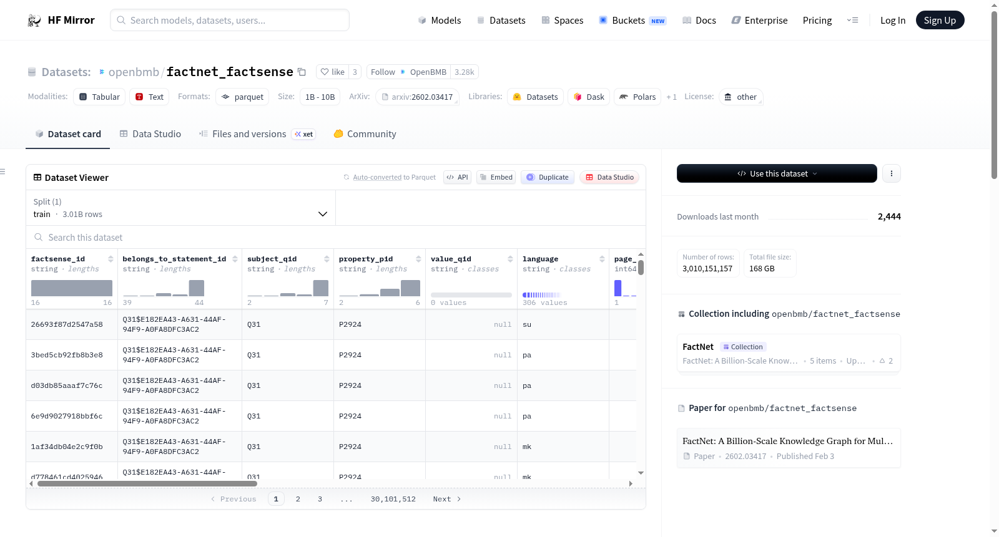Sort the belongs_to_statement_id column
The width and height of the screenshot is (999, 537).
(235, 259)
